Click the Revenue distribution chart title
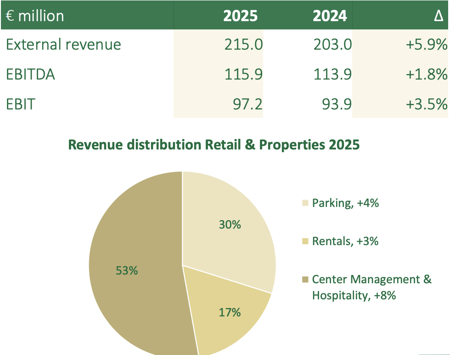 click(x=214, y=145)
